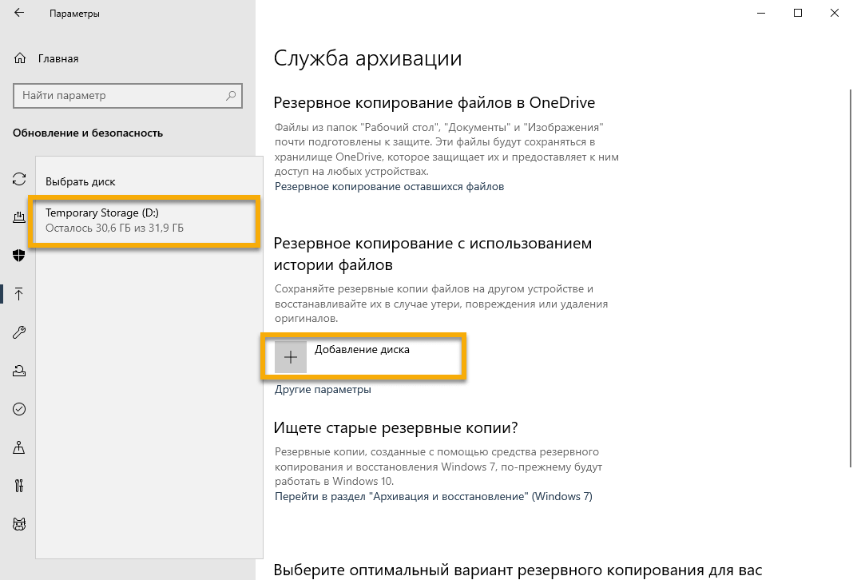
Task: Open Windows Update sync-arrows sidebar icon
Action: pyautogui.click(x=19, y=179)
